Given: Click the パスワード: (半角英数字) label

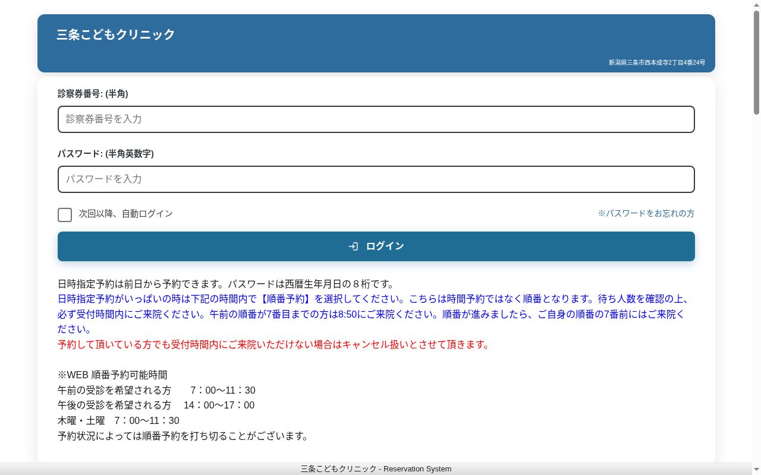Looking at the screenshot, I should point(106,154).
